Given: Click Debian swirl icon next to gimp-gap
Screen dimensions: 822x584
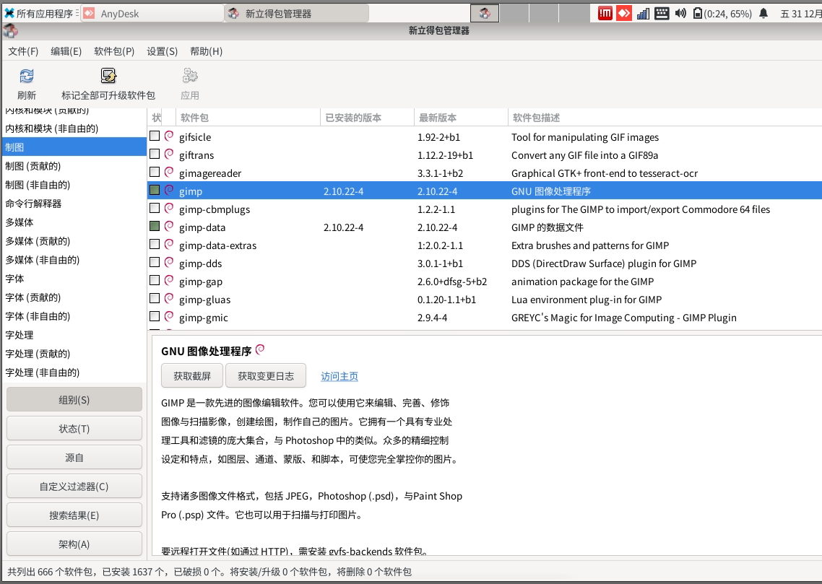Looking at the screenshot, I should tap(169, 281).
